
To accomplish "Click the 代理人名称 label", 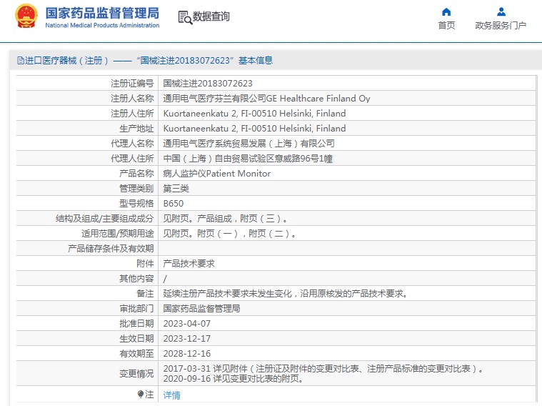I will [x=132, y=143].
